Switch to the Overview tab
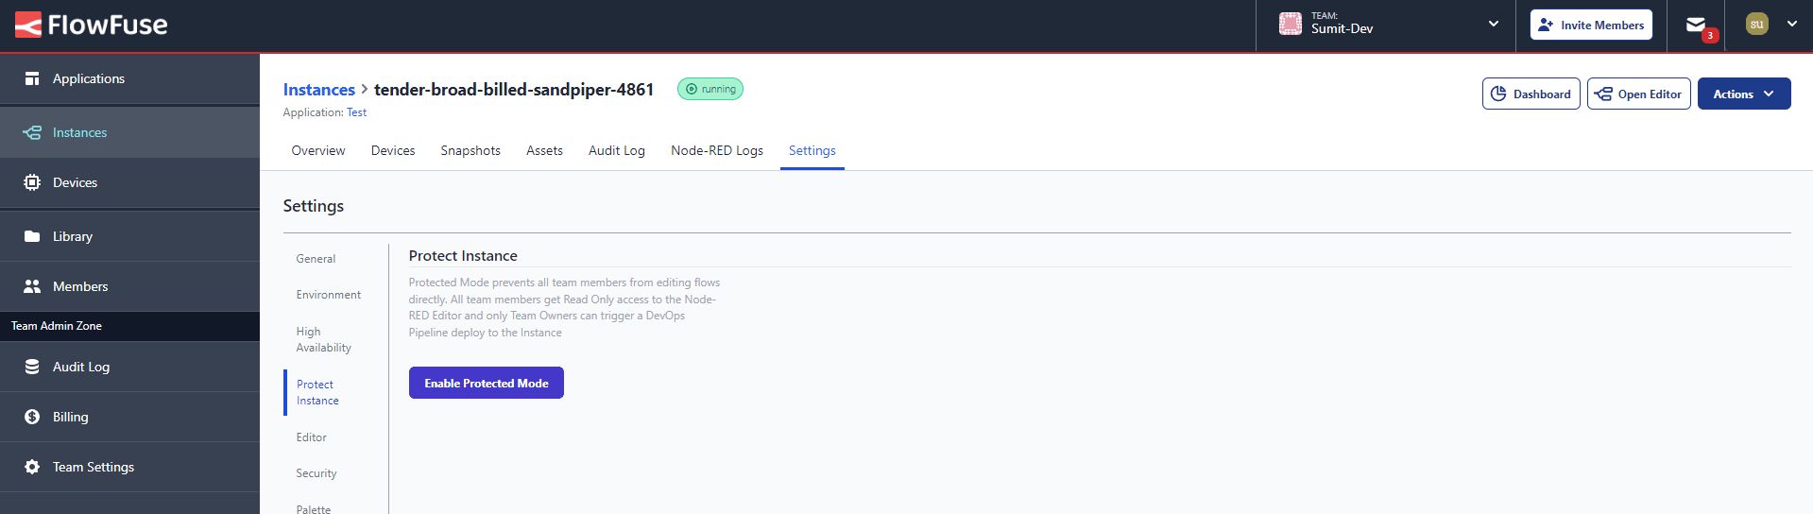This screenshot has height=514, width=1813. (318, 150)
